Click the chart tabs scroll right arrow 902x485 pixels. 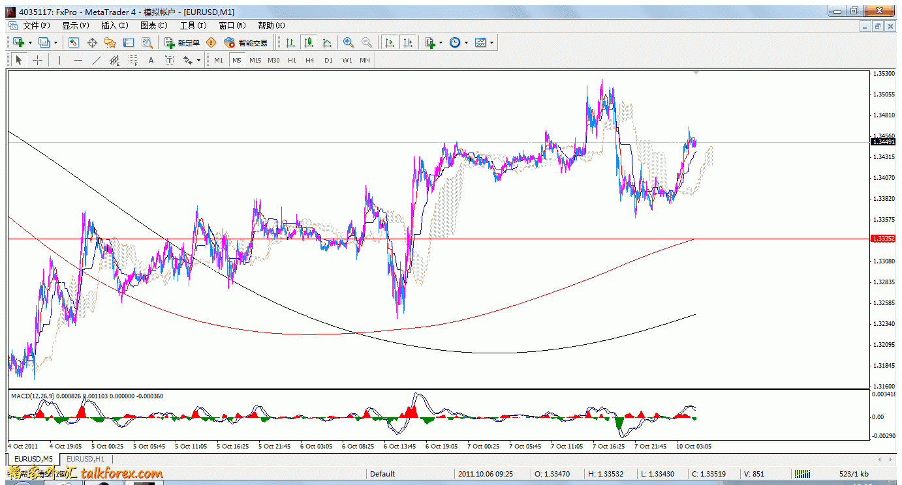click(x=890, y=459)
